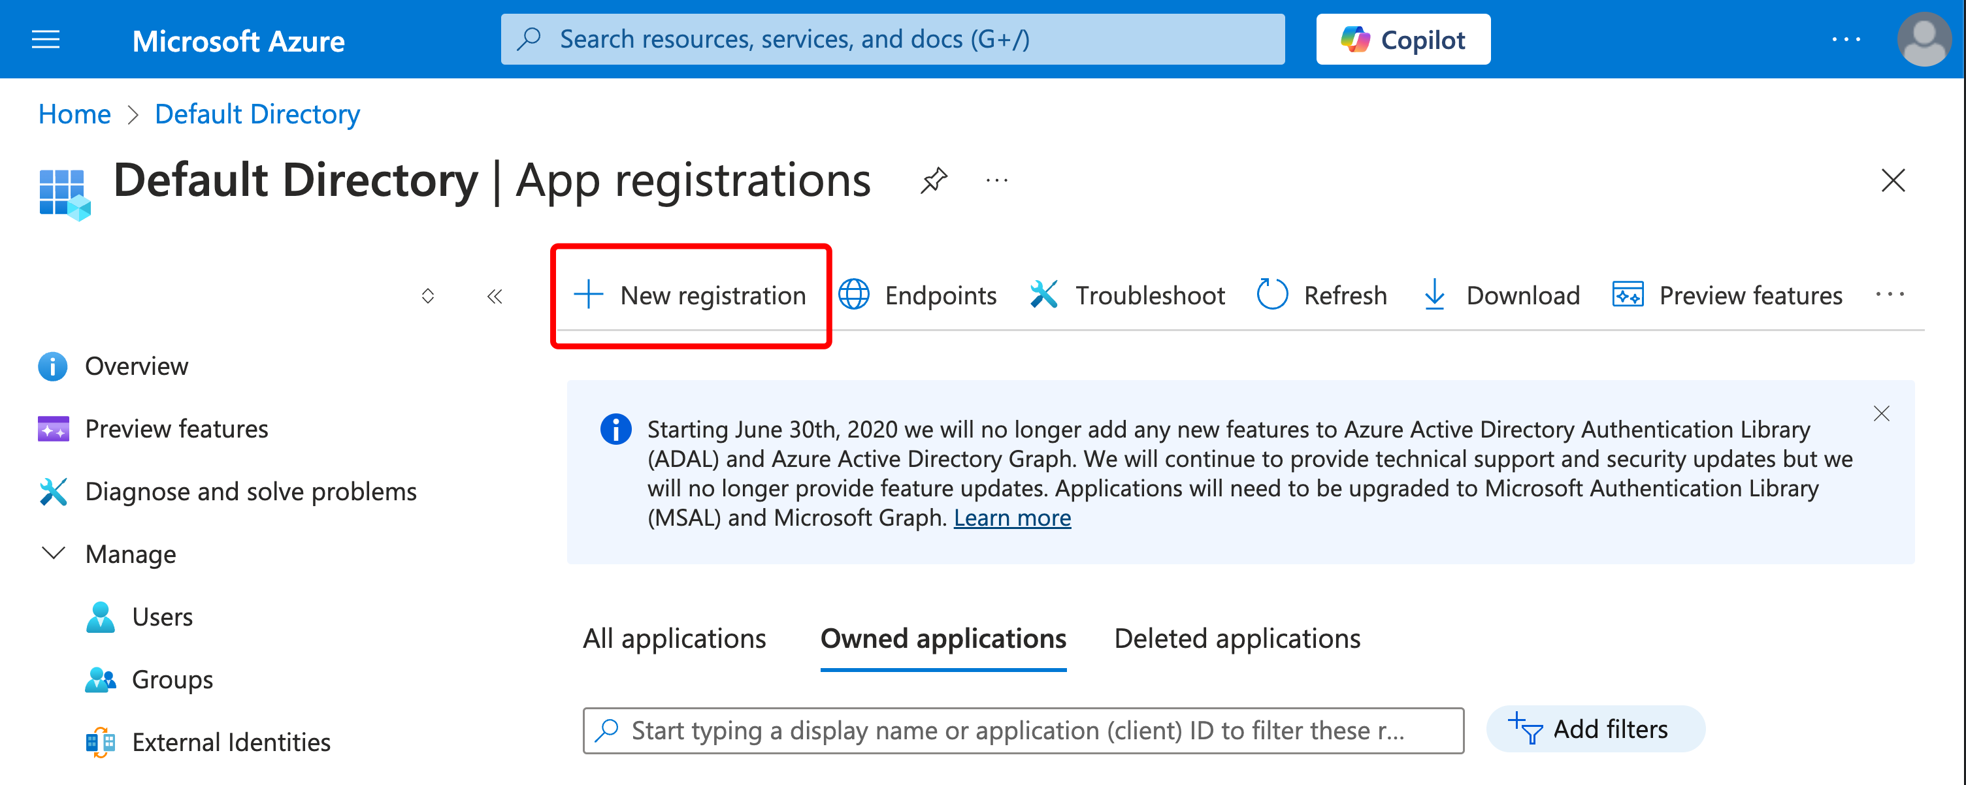Open Groups in the Manage section
Viewport: 1966px width, 785px height.
coord(172,679)
